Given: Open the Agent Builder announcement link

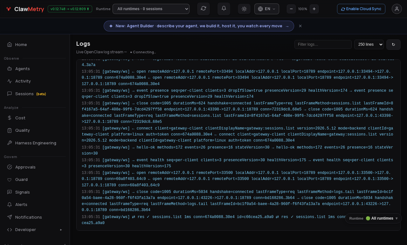Looking at the screenshot, I should (199, 26).
